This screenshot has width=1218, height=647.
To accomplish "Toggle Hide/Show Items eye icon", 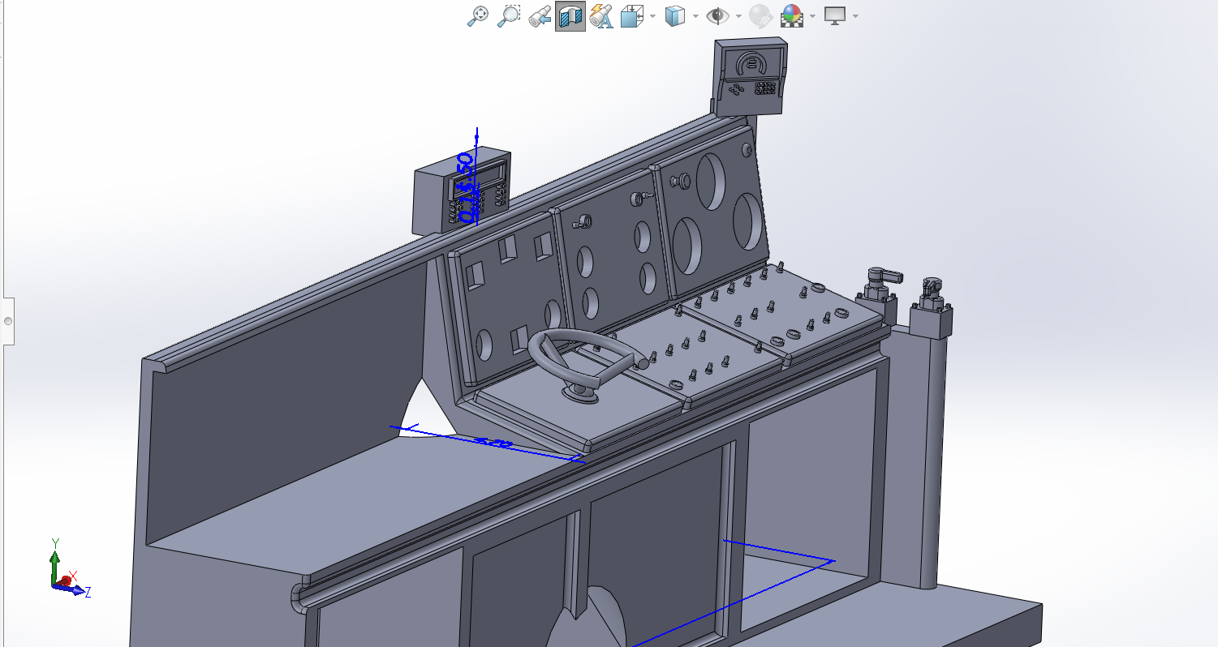I will coord(717,15).
